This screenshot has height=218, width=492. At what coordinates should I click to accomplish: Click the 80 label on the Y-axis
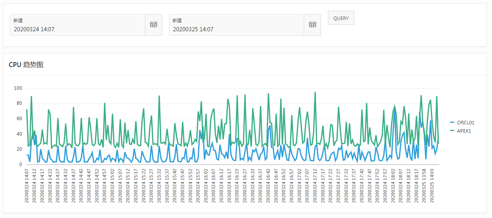[x=19, y=103]
